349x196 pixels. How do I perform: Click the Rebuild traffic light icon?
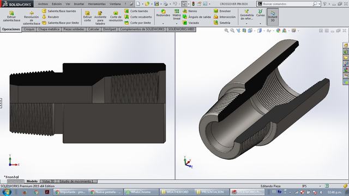pyautogui.click(x=194, y=4)
